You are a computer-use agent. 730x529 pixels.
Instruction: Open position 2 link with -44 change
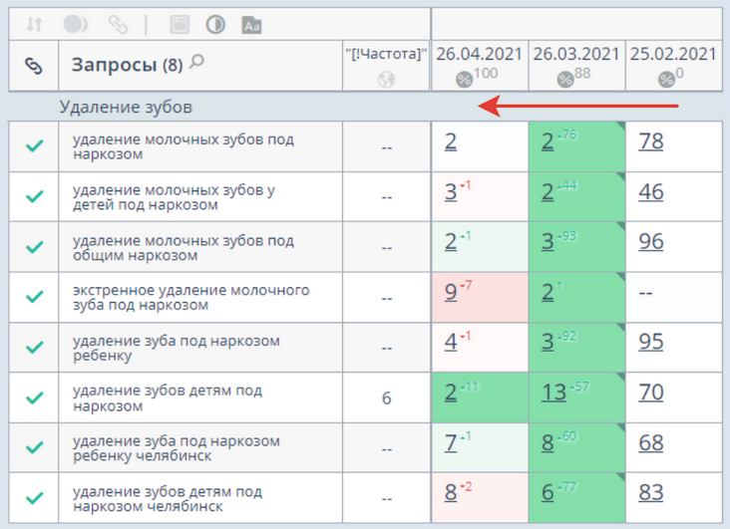point(547,191)
